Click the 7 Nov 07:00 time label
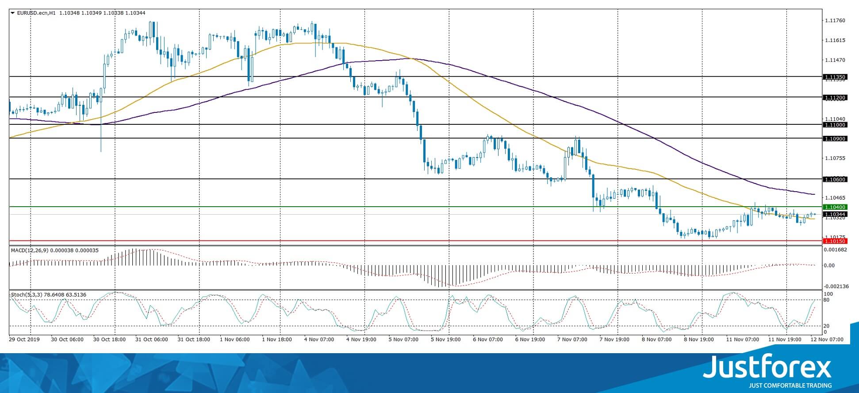Image resolution: width=859 pixels, height=393 pixels. [572, 339]
